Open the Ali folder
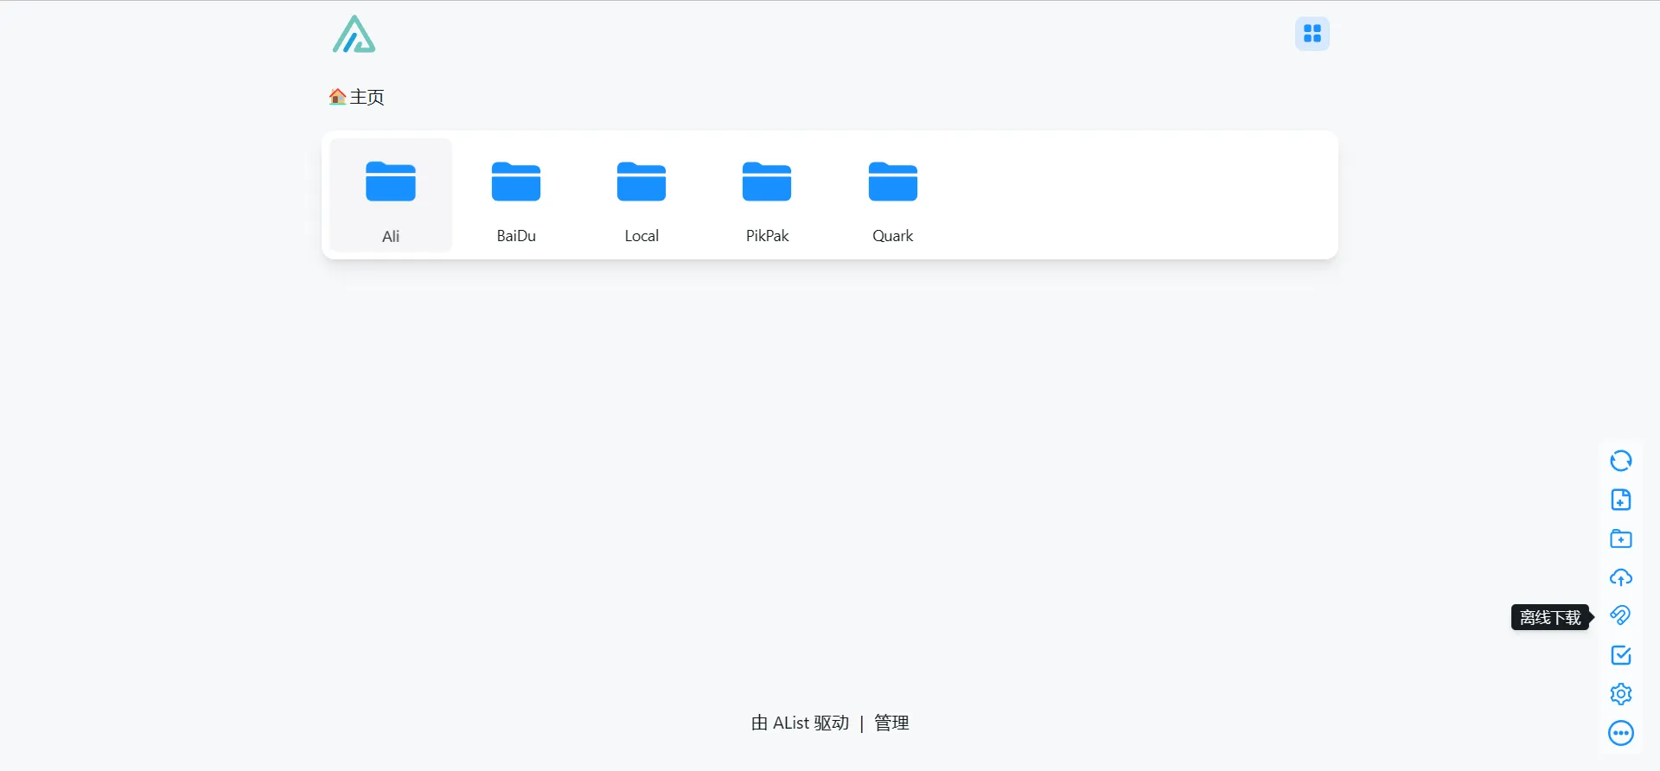The image size is (1660, 771). tap(391, 195)
